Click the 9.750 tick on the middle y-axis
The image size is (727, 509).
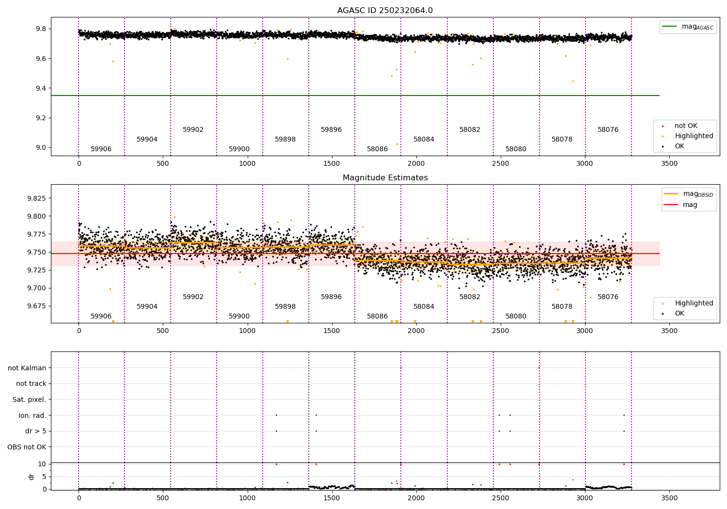(36, 252)
